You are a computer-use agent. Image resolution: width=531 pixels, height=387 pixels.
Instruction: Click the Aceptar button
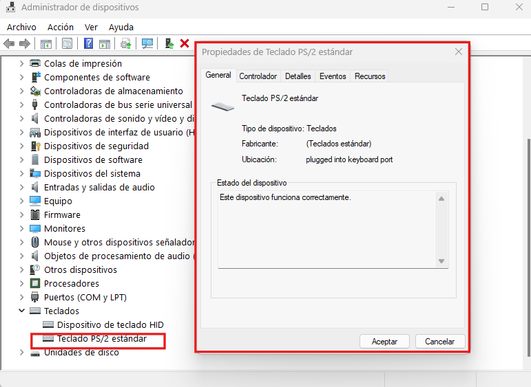384,342
